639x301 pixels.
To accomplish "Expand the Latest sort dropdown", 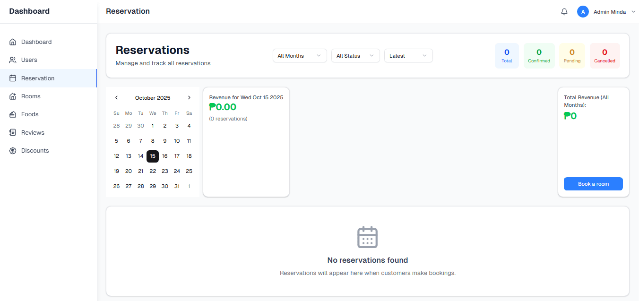I will [x=408, y=56].
